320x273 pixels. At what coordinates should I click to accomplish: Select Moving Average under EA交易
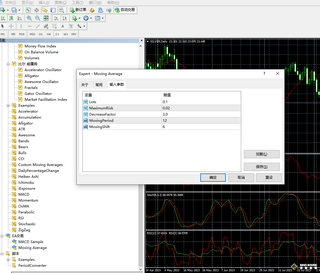33,248
